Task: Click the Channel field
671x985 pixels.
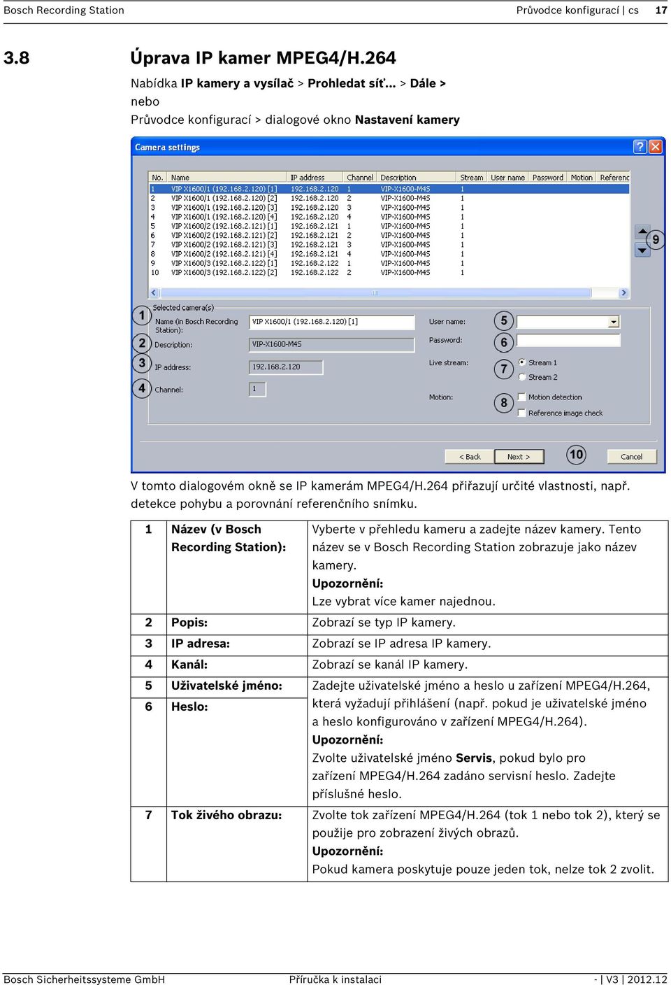Action: pos(257,389)
